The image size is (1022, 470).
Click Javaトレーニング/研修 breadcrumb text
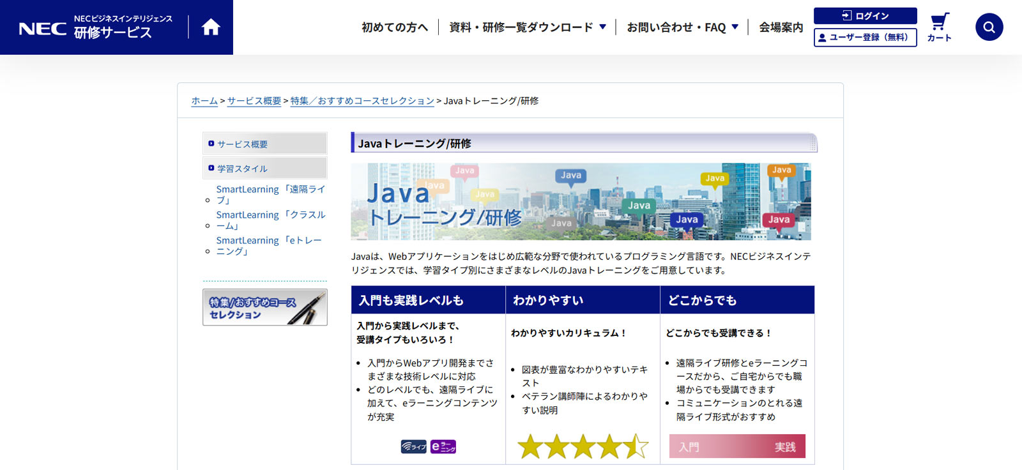(491, 101)
